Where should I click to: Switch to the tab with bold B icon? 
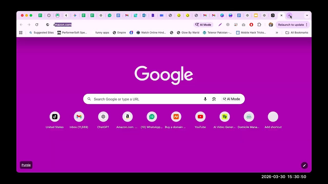point(153,15)
